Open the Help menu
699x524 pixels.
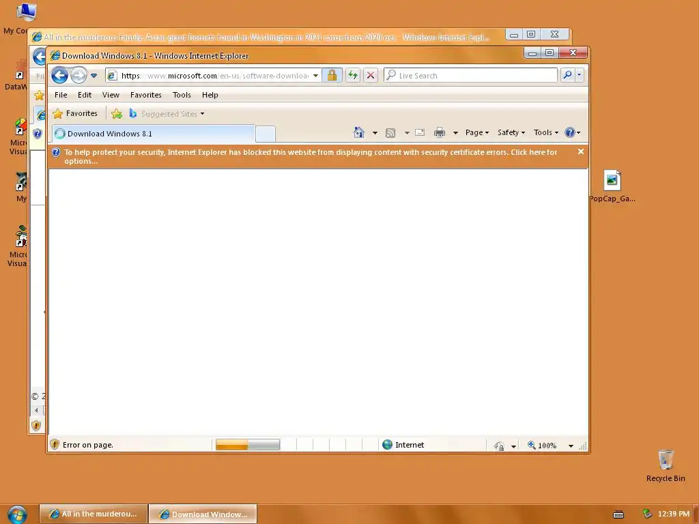click(210, 95)
